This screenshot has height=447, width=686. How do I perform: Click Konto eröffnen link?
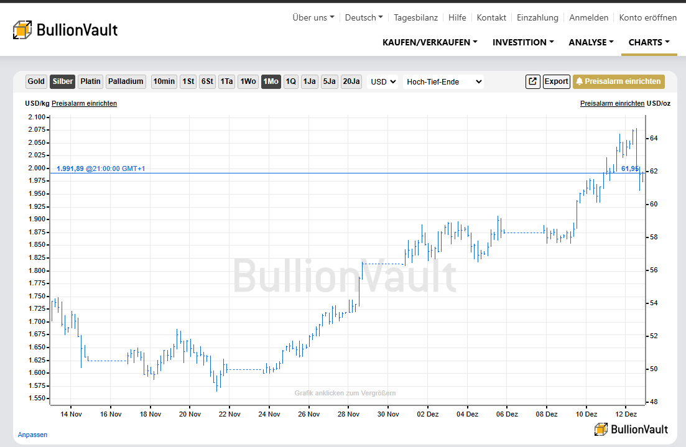tap(648, 17)
